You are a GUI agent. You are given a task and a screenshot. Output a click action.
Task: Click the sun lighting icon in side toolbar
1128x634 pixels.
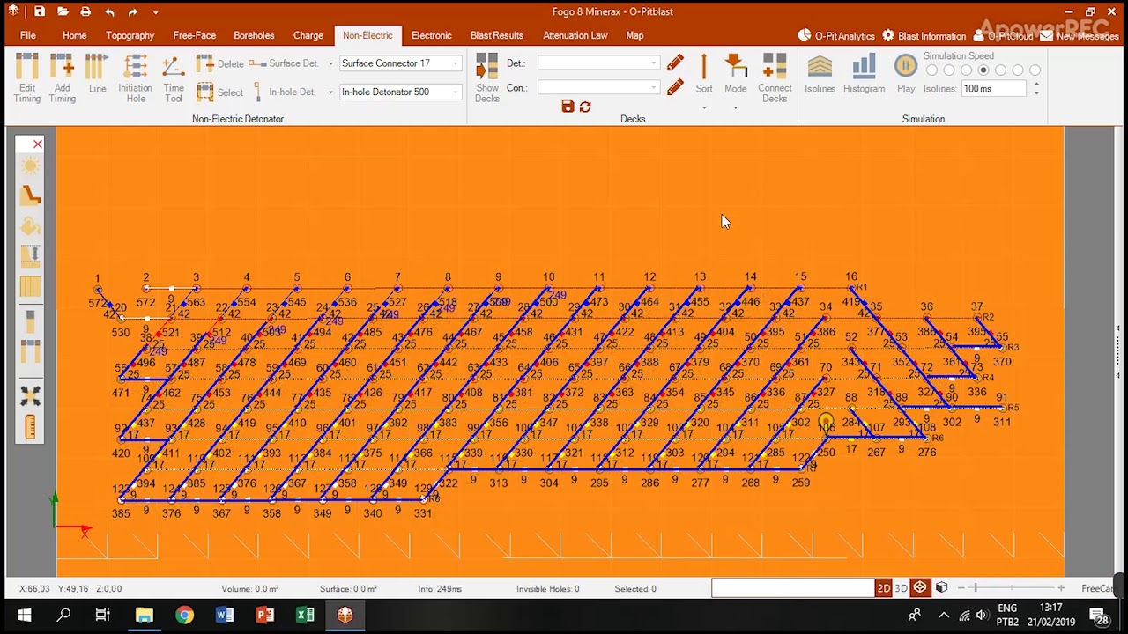coord(30,166)
